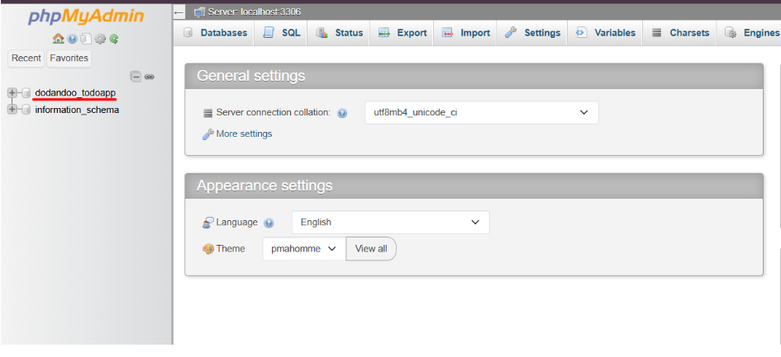
Task: Open the server connection collation dropdown
Action: pos(481,113)
